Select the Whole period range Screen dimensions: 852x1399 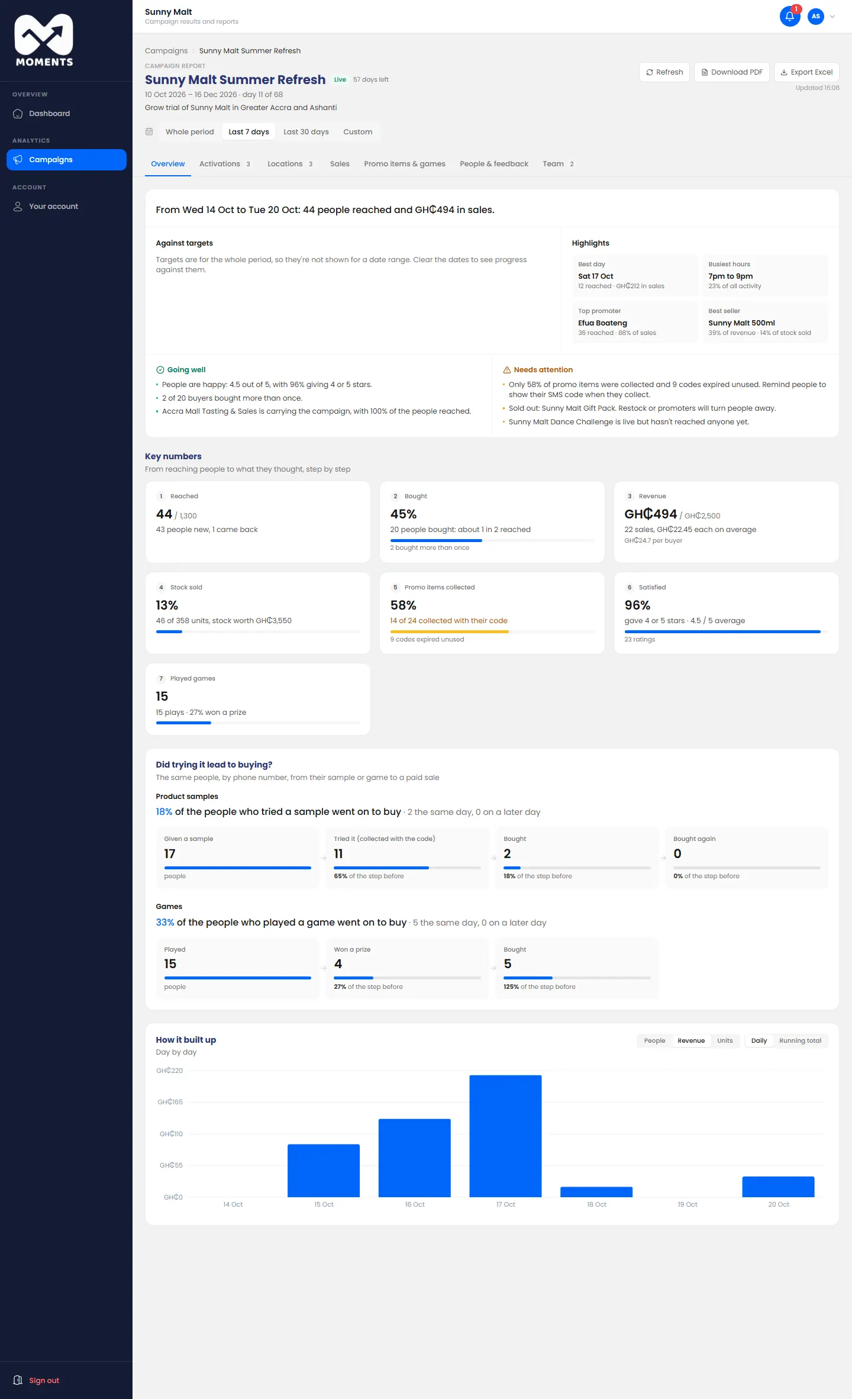189,132
